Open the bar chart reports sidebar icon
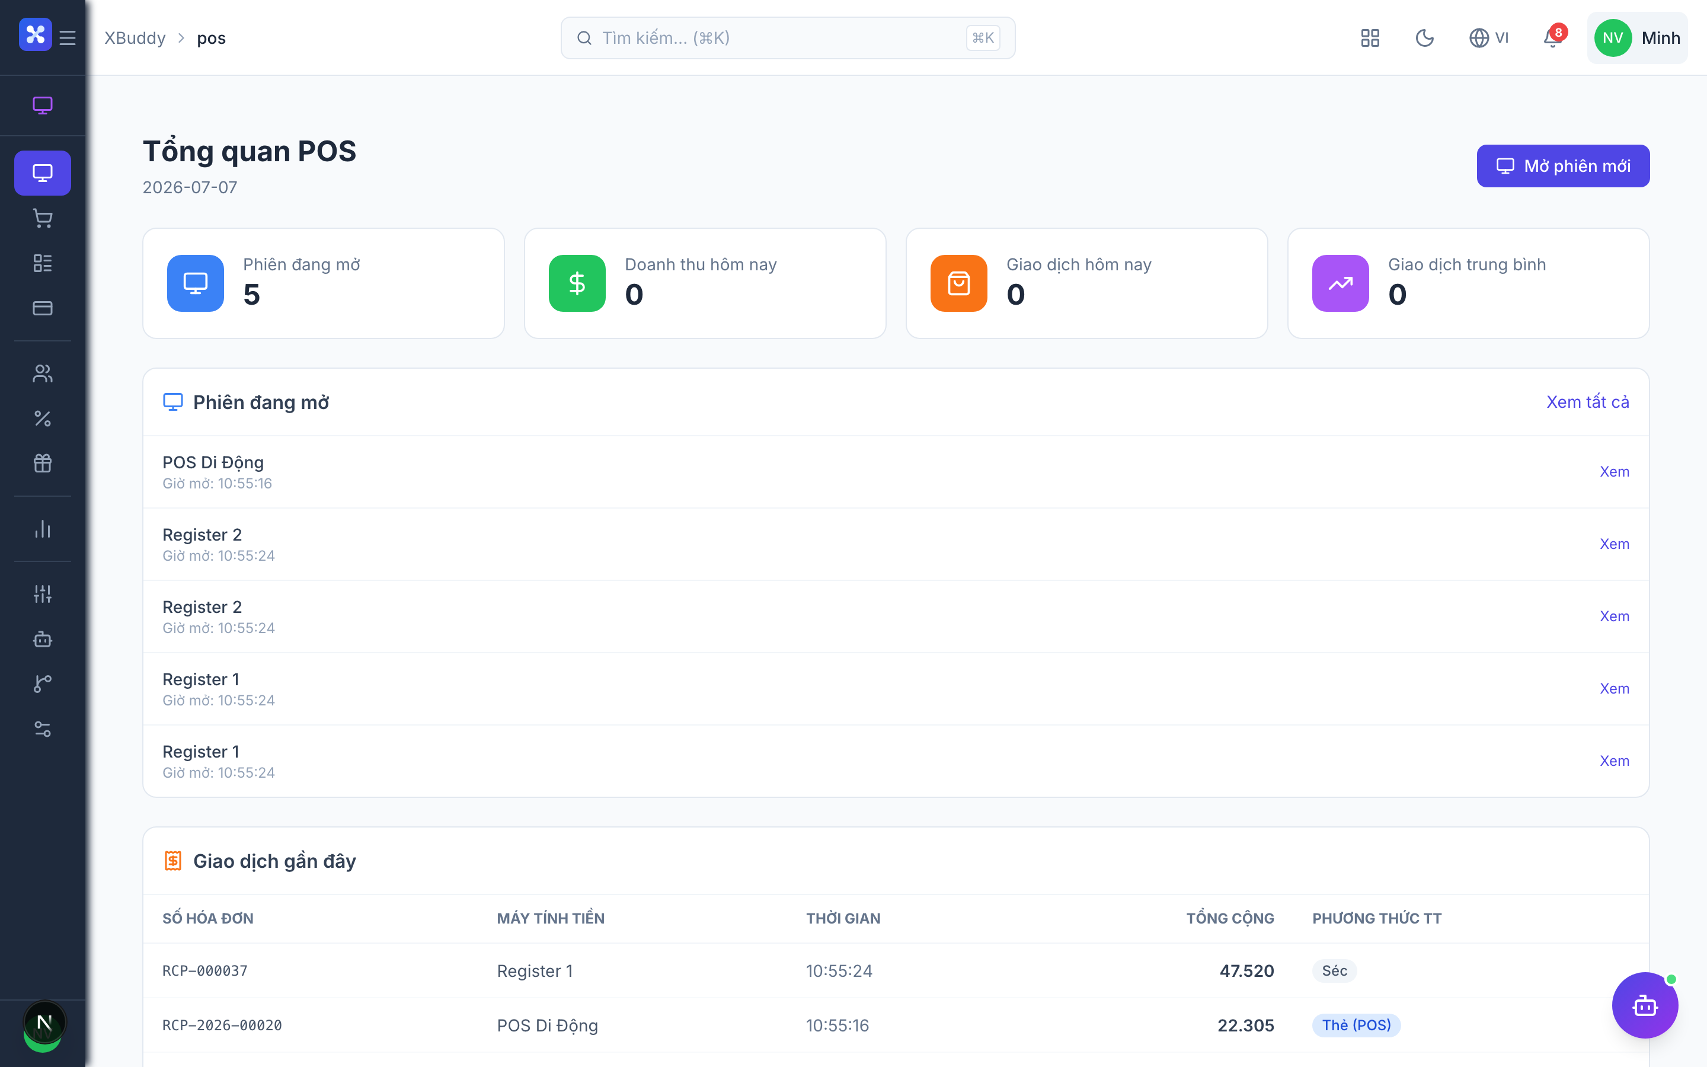 coord(42,529)
